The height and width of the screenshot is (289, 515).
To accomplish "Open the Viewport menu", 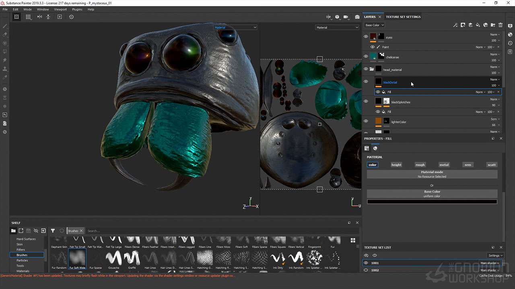I will 60,9.
